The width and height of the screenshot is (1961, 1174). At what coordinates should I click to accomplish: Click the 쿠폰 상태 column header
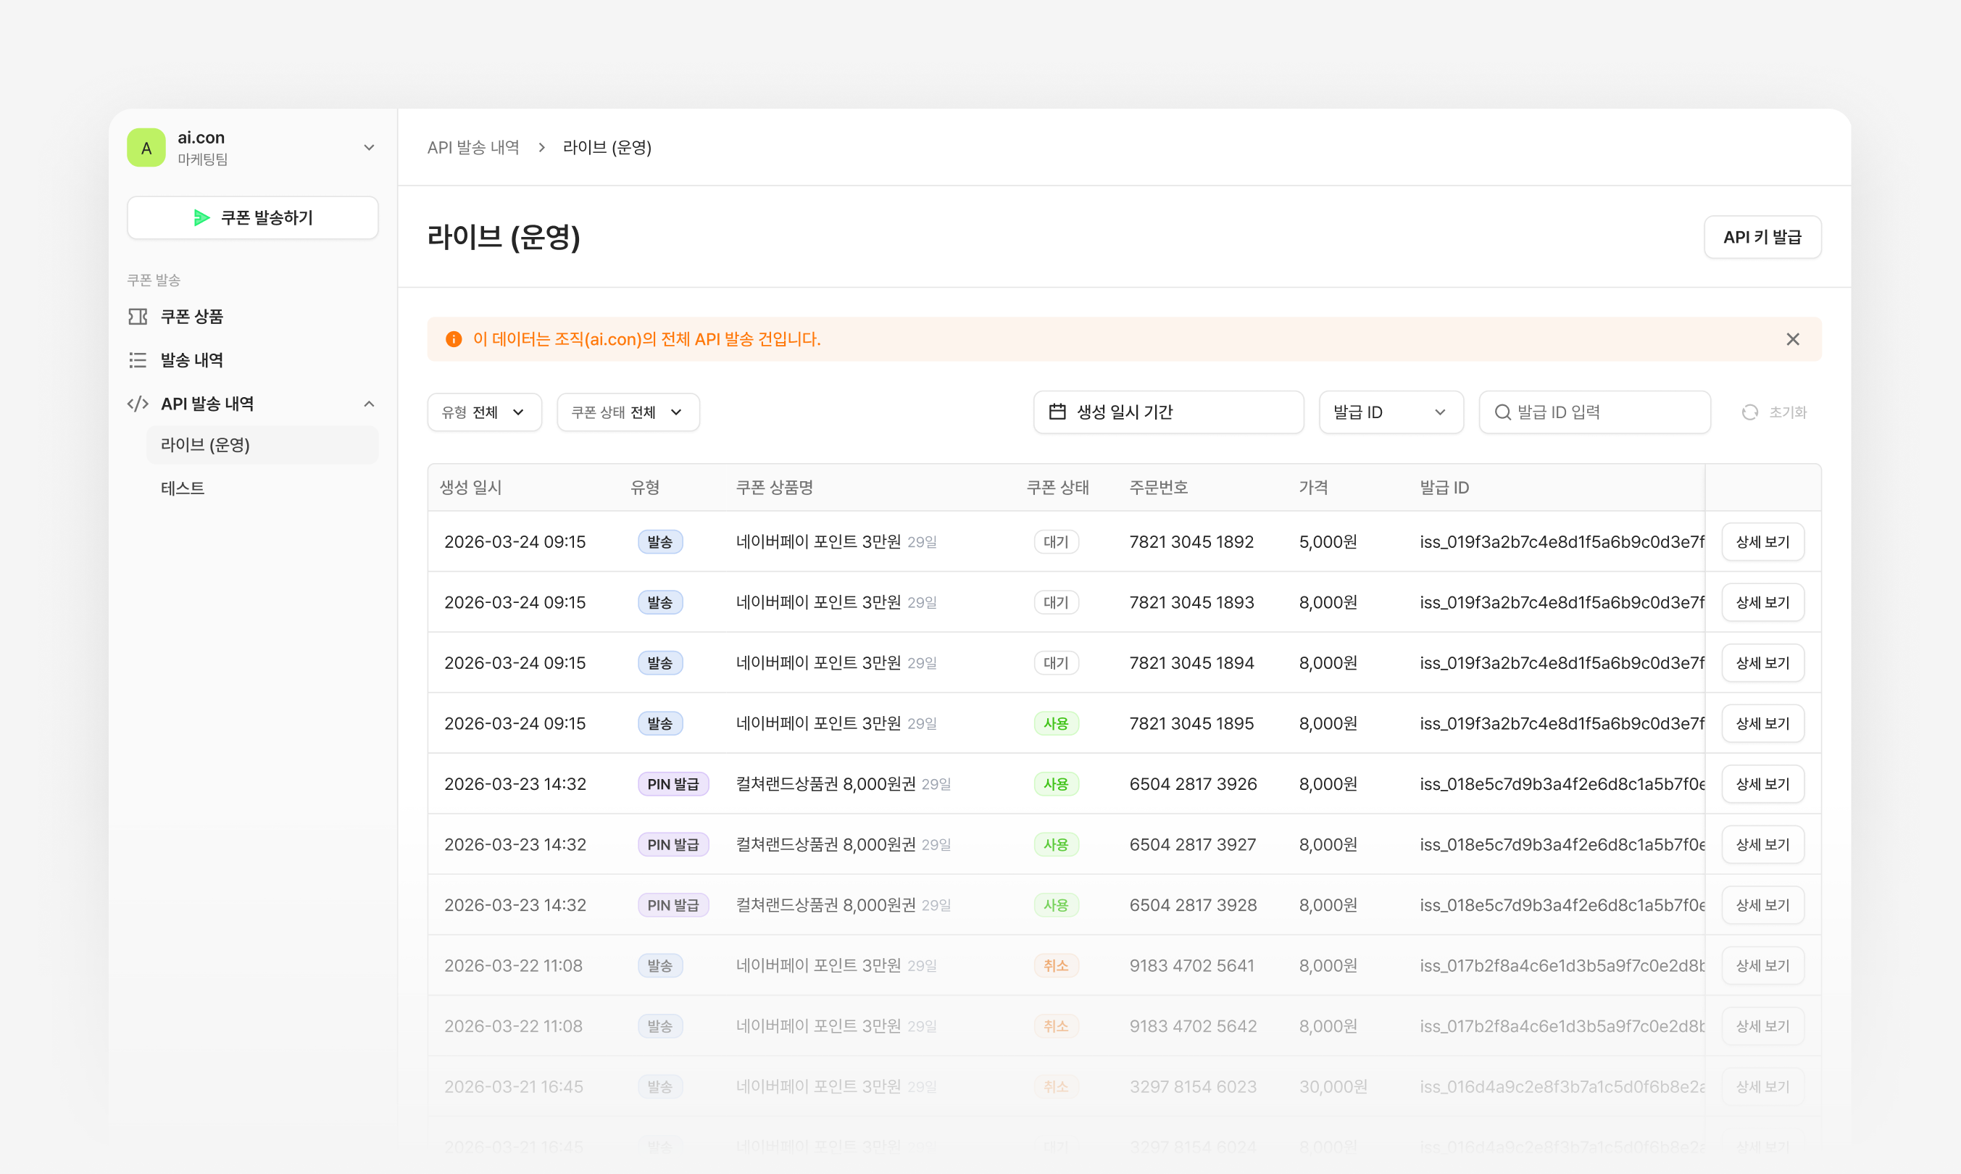tap(1057, 487)
